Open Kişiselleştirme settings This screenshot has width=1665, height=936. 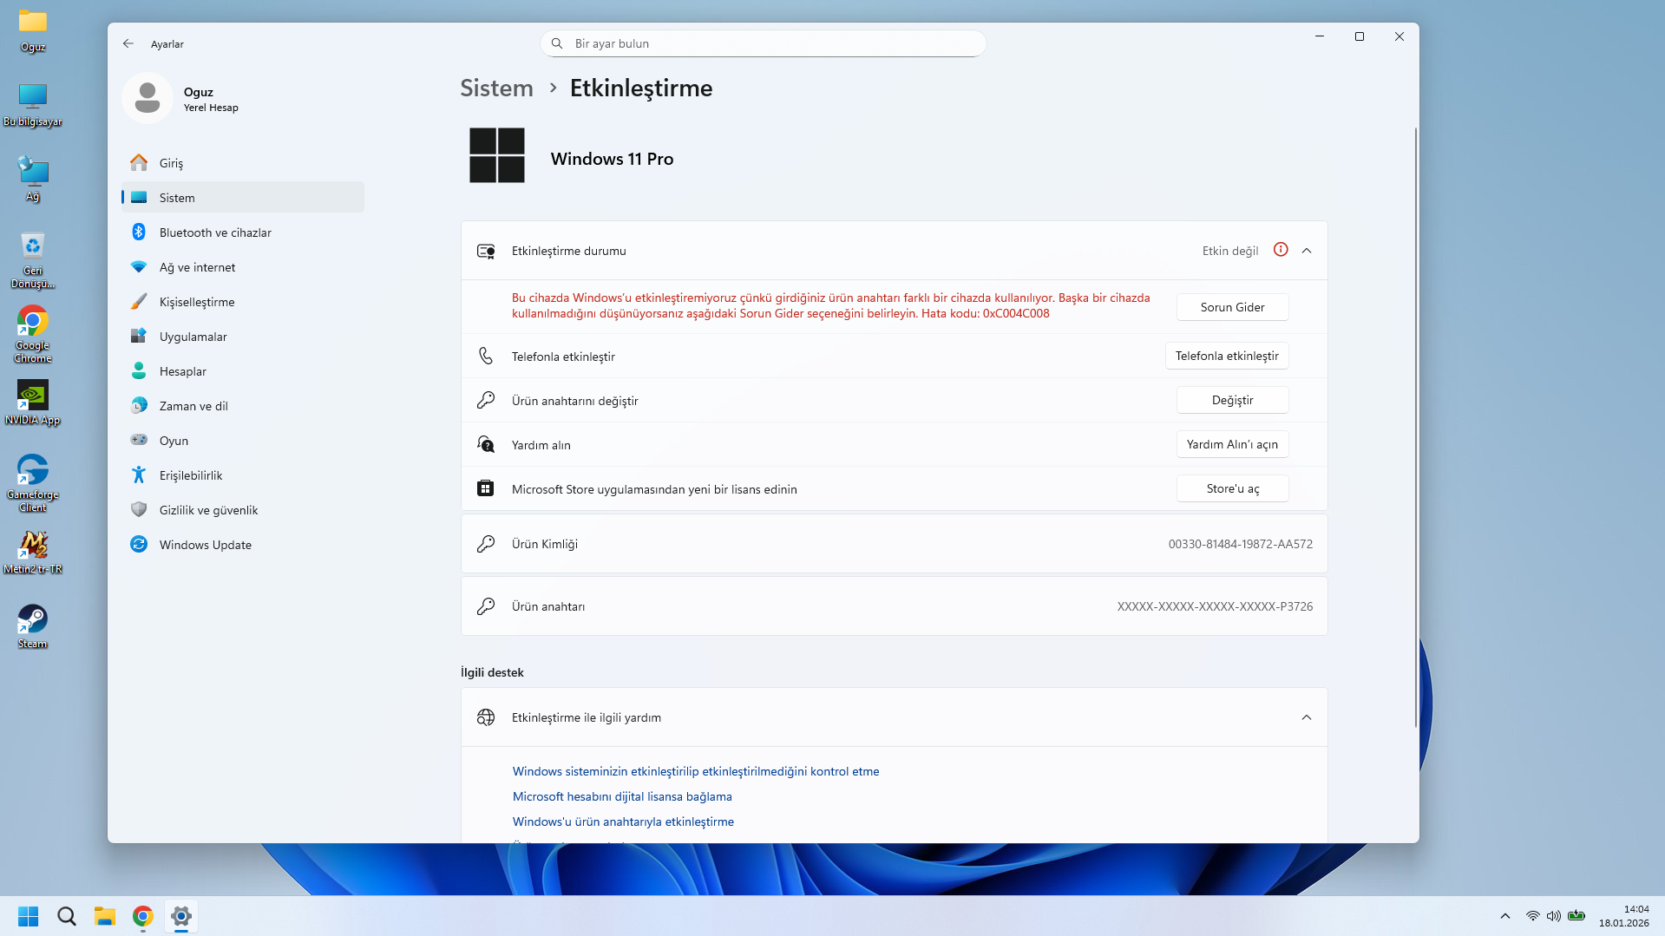coord(243,302)
